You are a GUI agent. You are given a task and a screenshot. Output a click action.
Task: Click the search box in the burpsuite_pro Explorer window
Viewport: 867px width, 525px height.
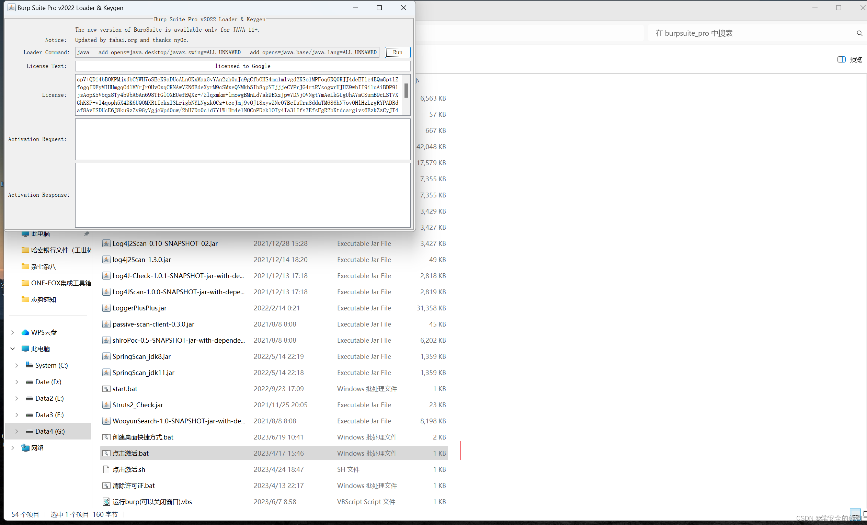pos(753,33)
